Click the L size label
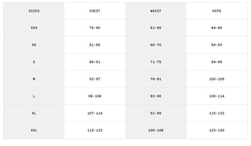This screenshot has width=251, height=146. 34,96
